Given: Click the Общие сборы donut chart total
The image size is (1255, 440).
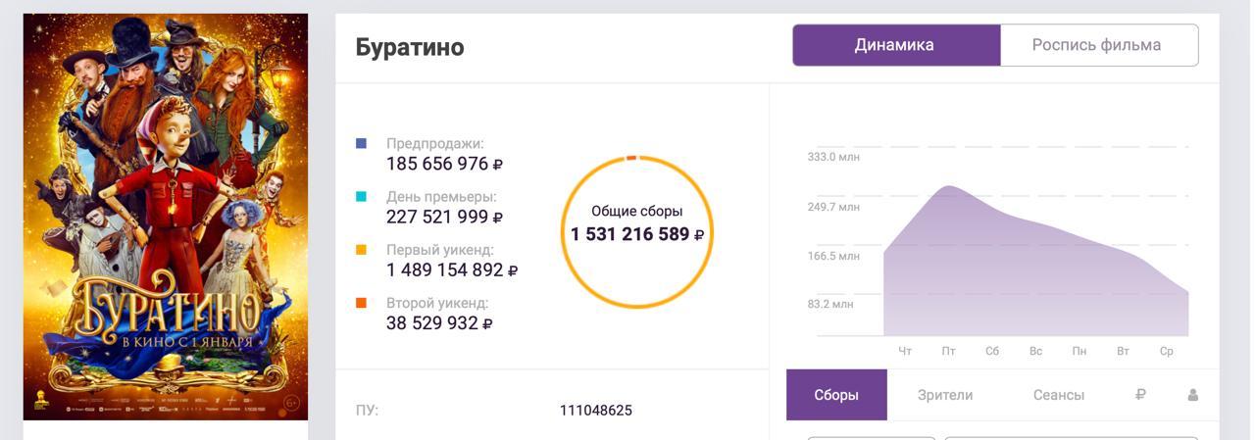Looking at the screenshot, I should (637, 234).
